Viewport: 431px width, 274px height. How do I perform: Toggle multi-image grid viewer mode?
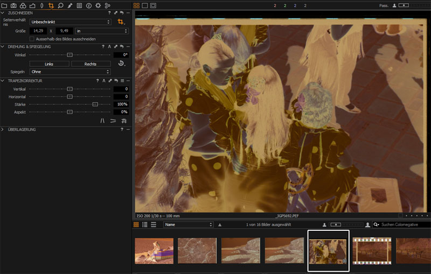[136, 5]
